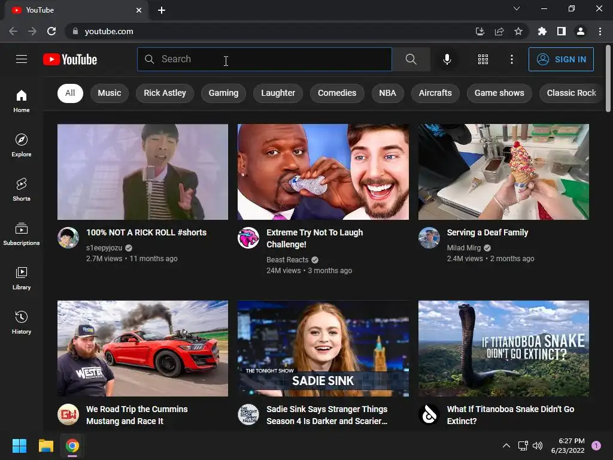
Task: Open History in the sidebar
Action: coord(22,322)
